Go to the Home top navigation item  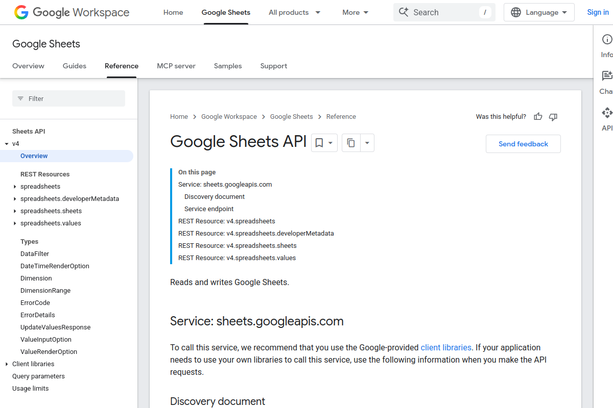pos(173,12)
